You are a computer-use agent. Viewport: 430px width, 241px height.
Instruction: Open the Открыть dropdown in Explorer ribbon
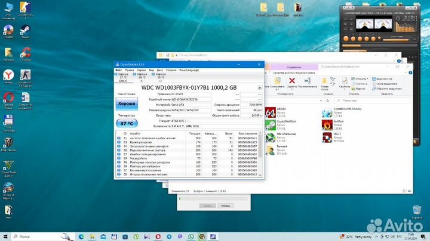click(x=360, y=79)
